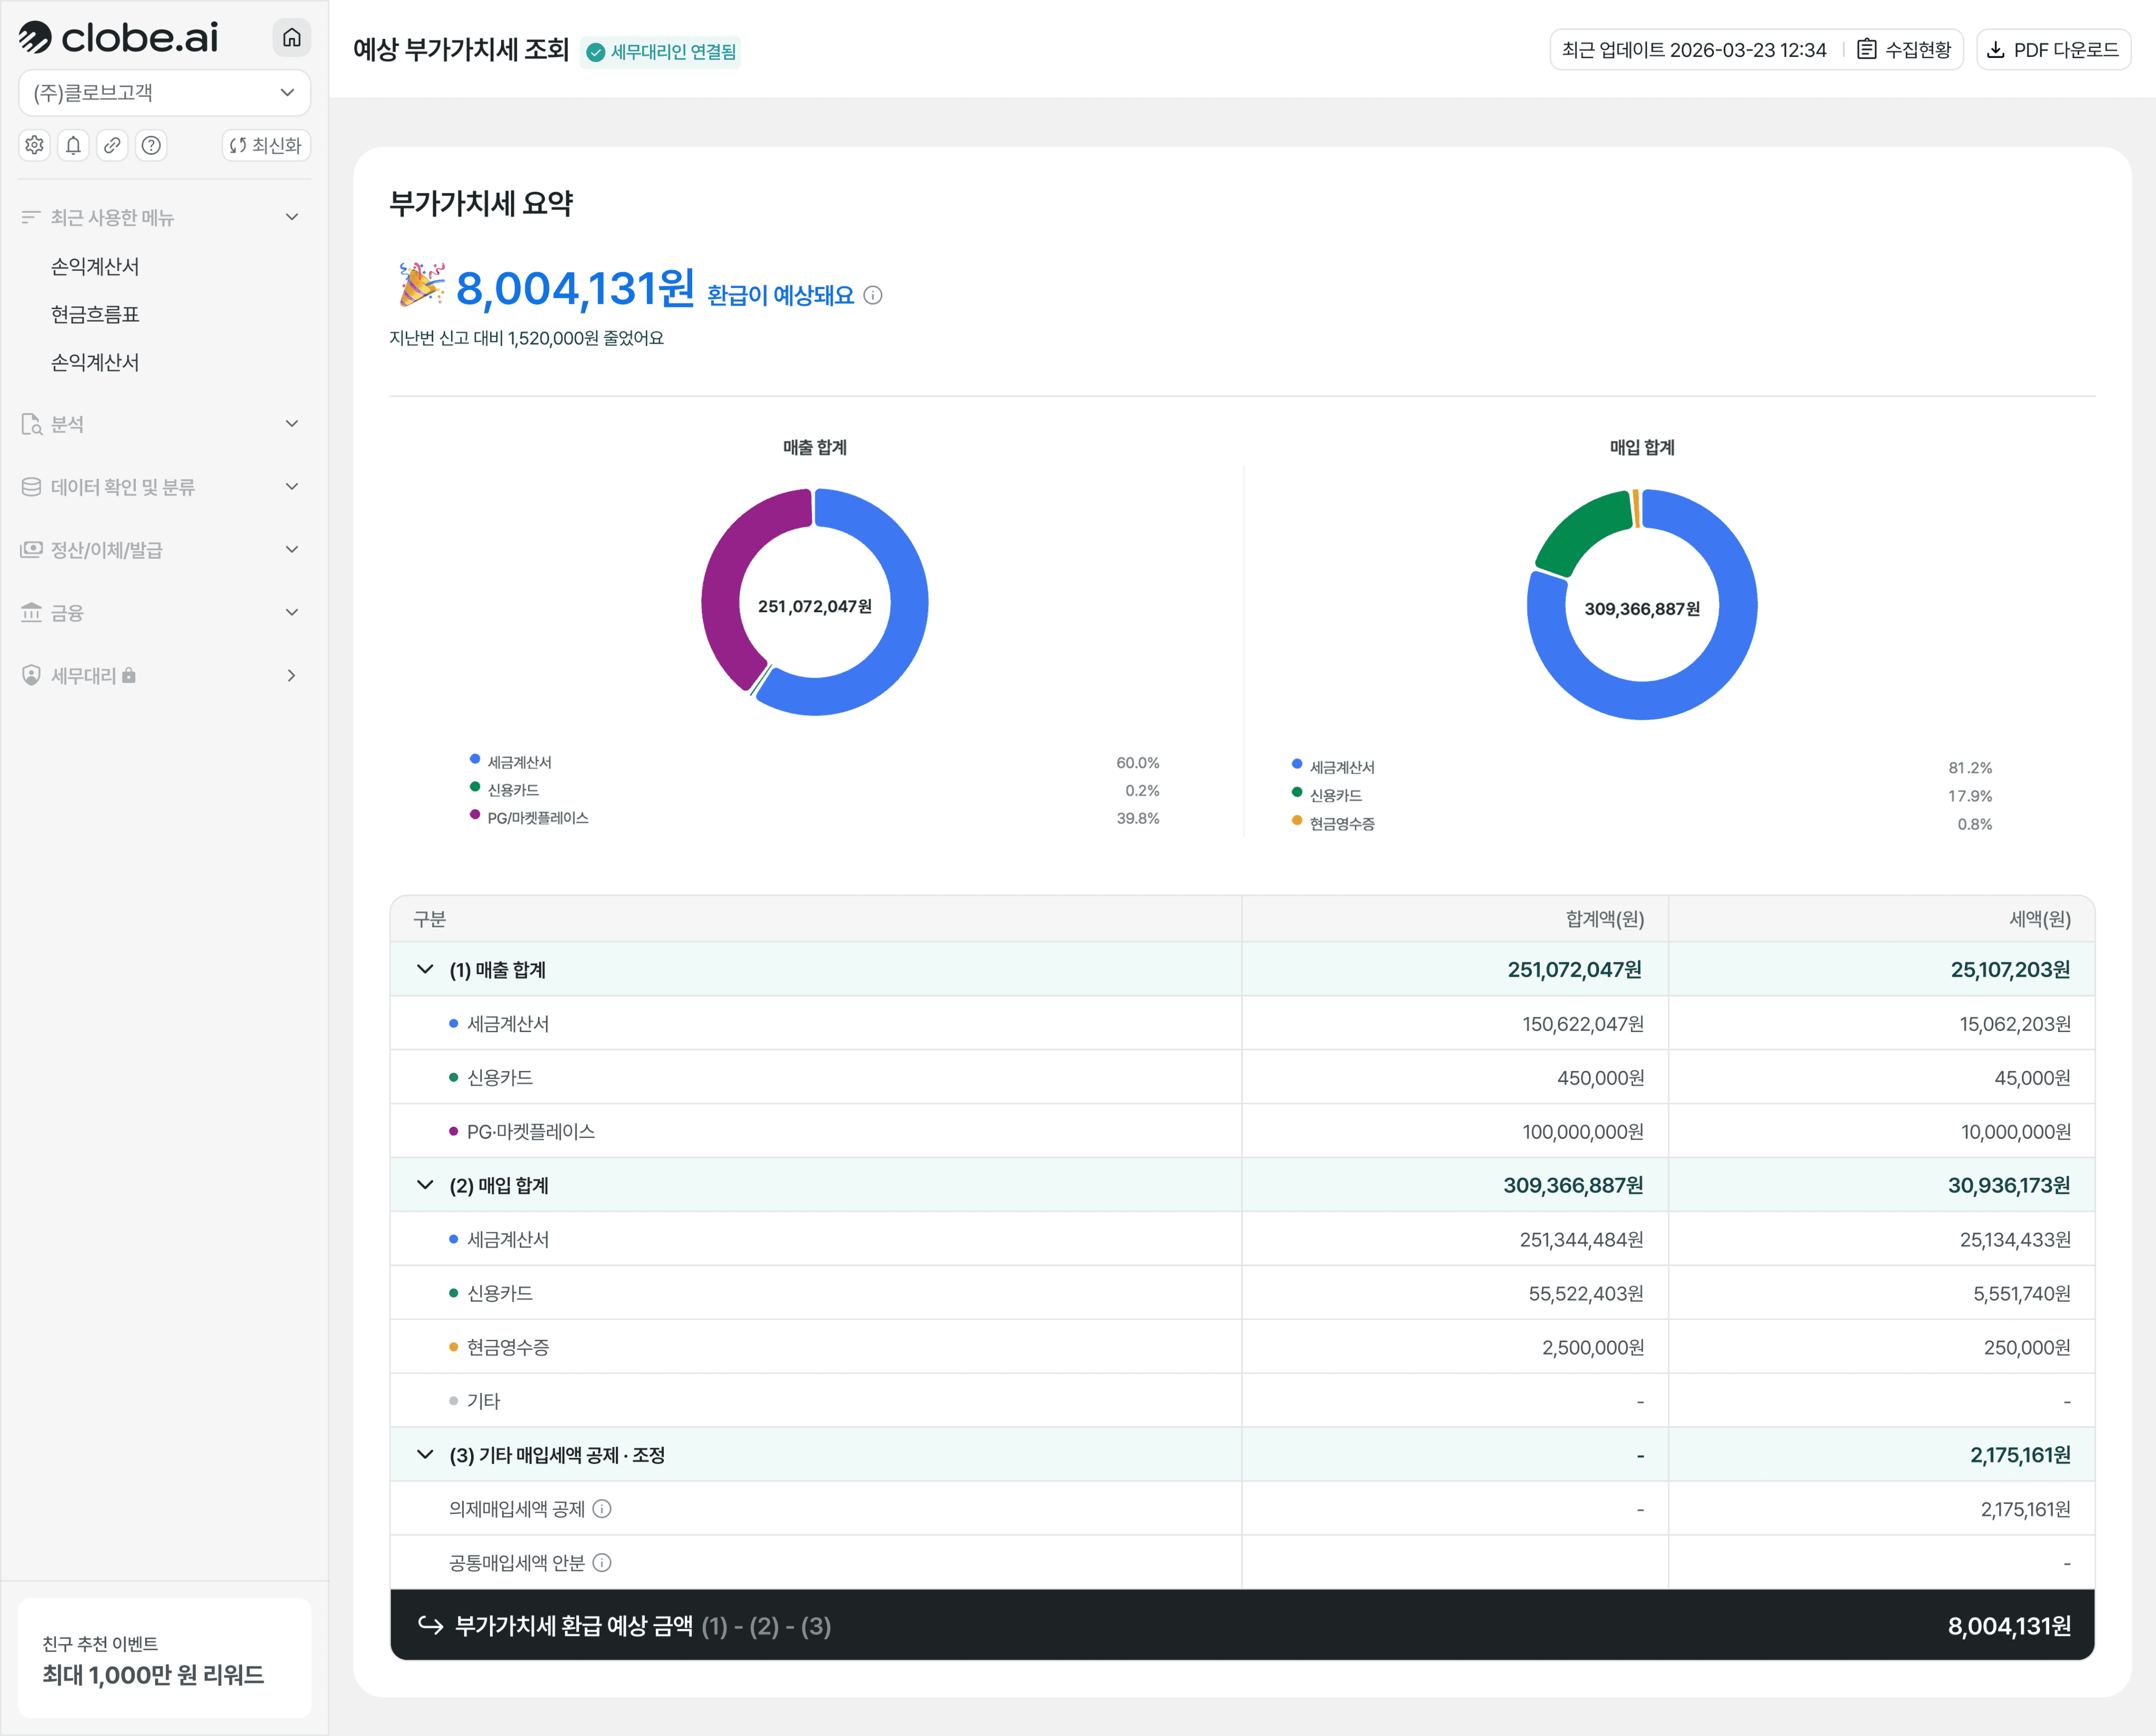Collapse the (1) 매출 합계 row
Image resolution: width=2156 pixels, height=1736 pixels.
click(425, 969)
